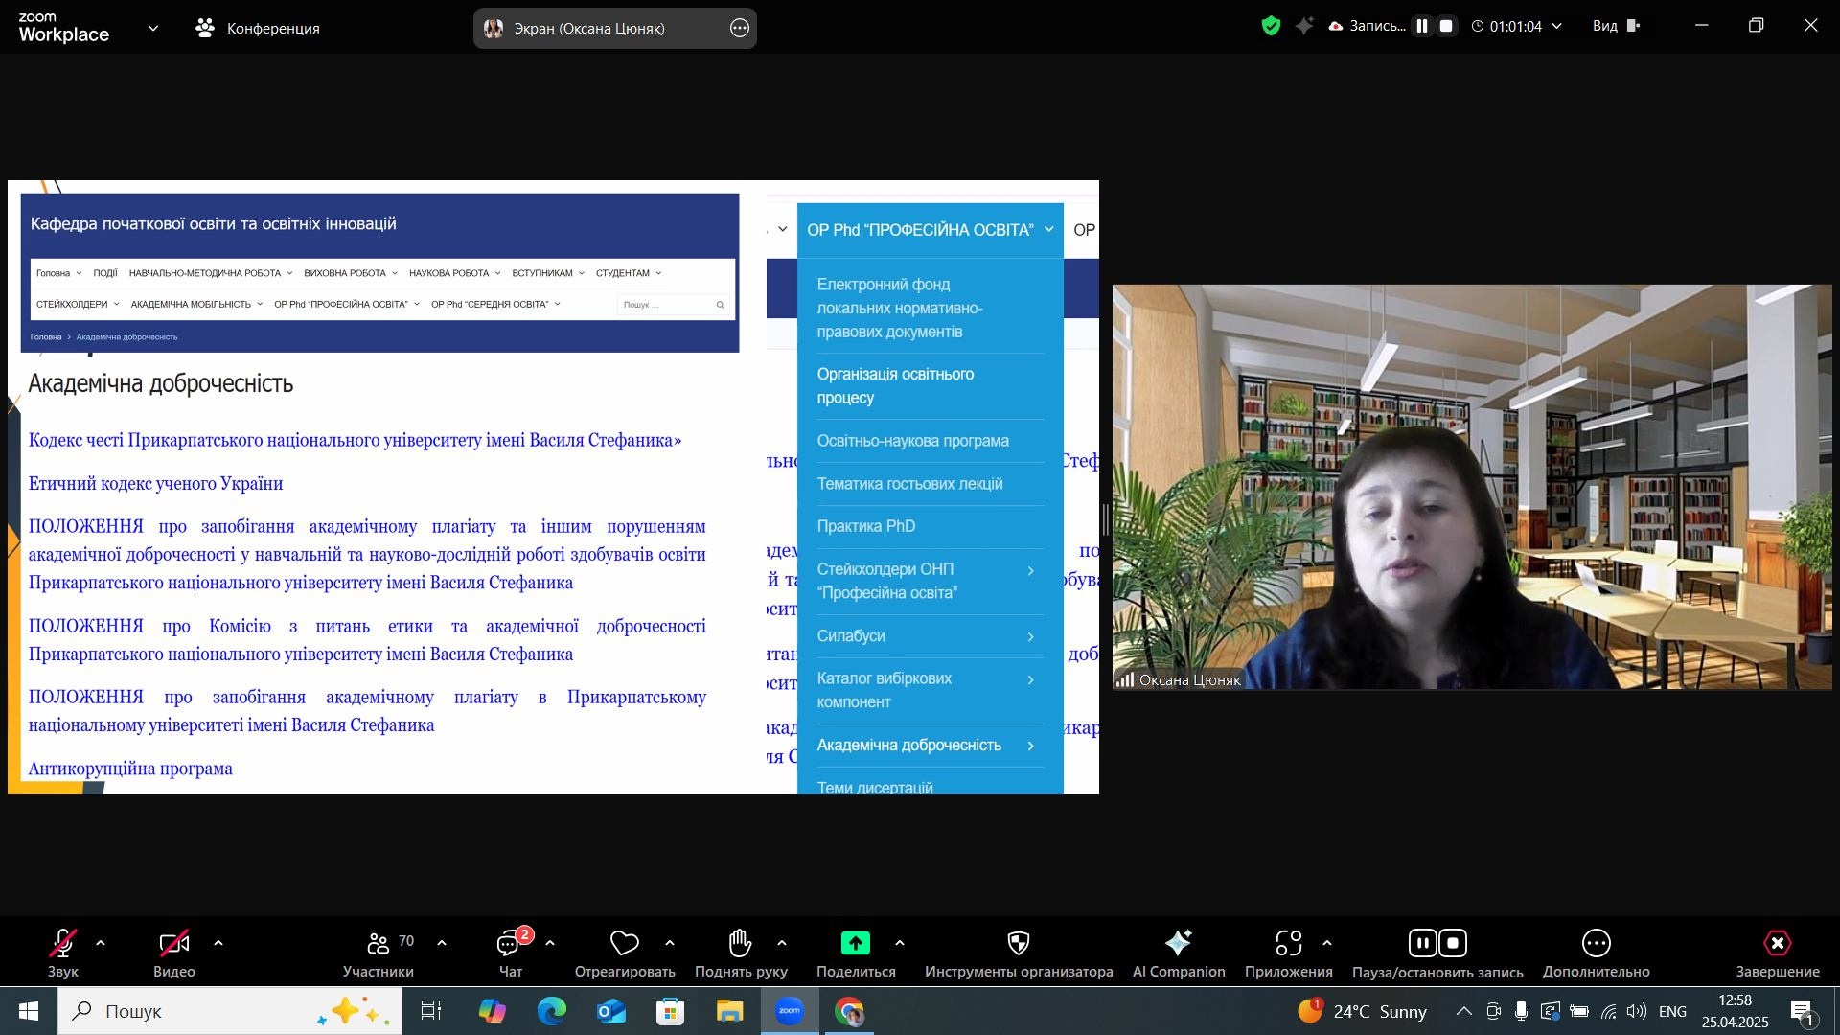The image size is (1840, 1035).
Task: Click Windows Start button
Action: [x=29, y=1011]
